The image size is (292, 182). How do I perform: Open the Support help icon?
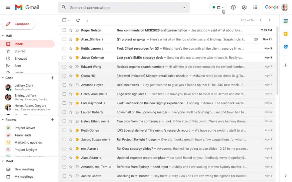coord(233,8)
